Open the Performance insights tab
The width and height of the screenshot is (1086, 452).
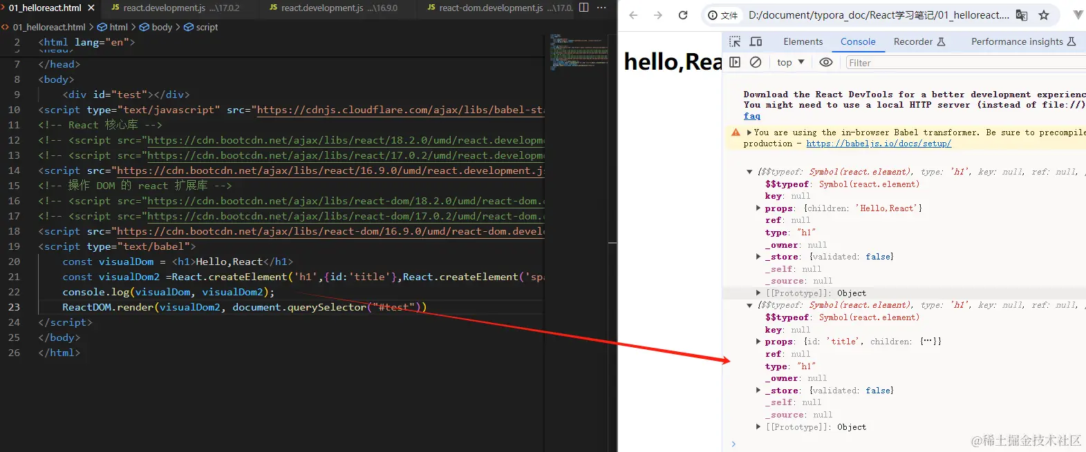[x=1024, y=41]
